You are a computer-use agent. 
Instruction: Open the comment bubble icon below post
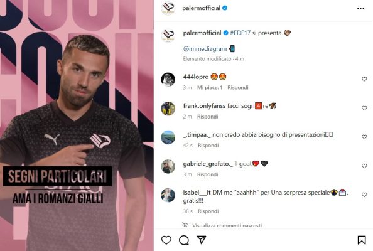point(184,240)
